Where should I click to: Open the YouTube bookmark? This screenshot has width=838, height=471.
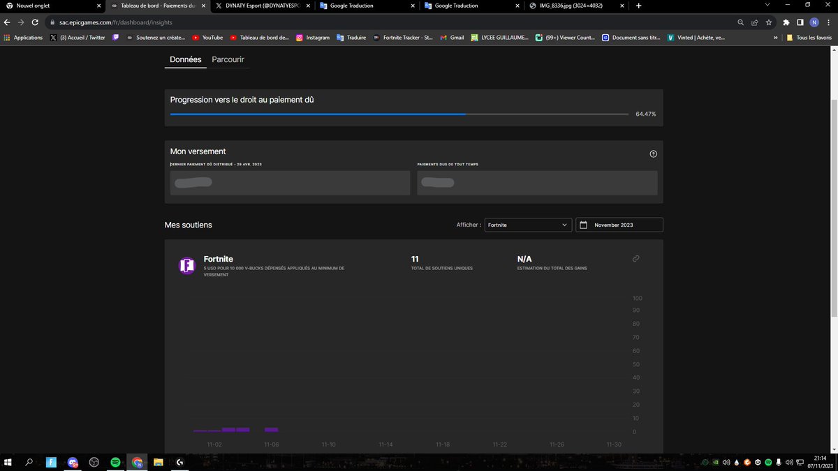207,38
